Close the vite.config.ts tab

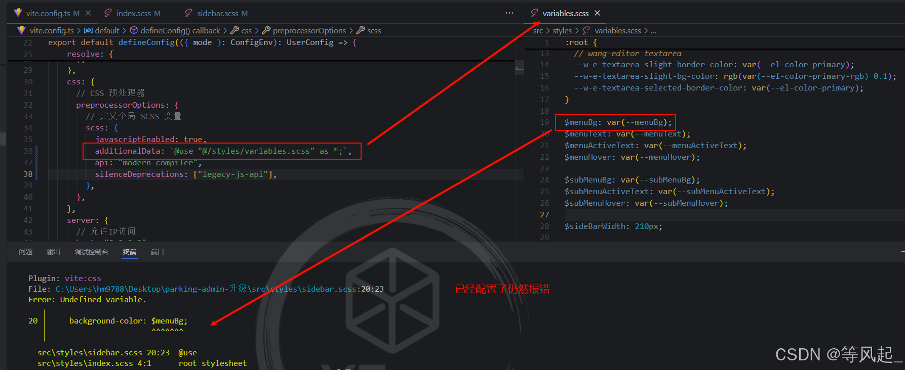pyautogui.click(x=88, y=13)
